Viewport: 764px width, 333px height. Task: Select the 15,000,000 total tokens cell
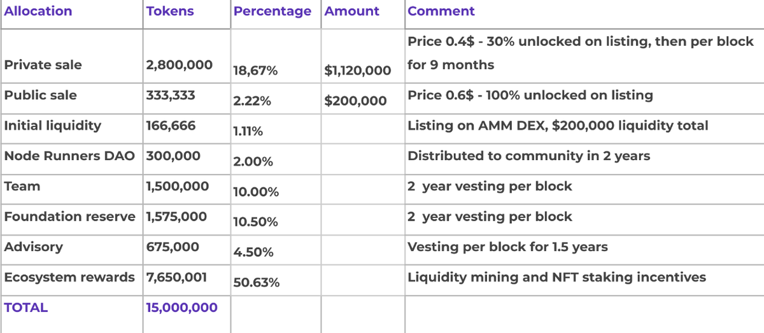[x=182, y=308]
